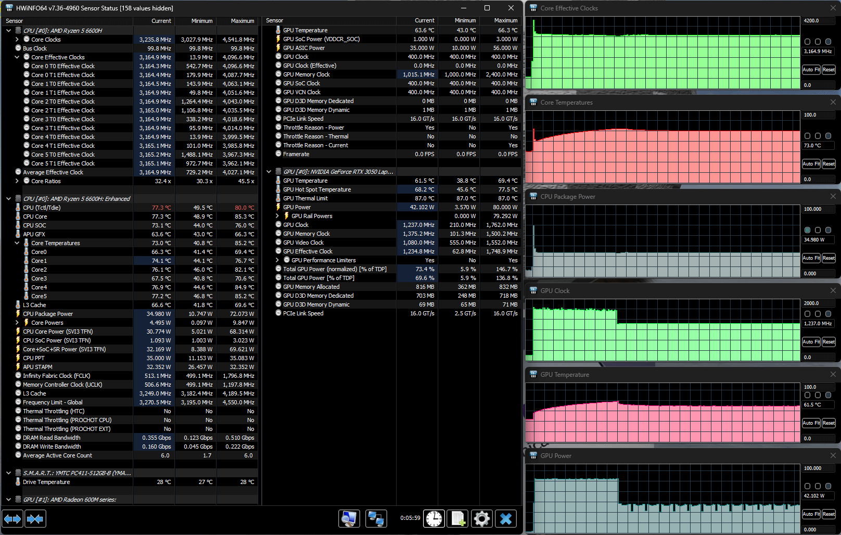Select last radio button in Core Temperatures graph
This screenshot has height=535, width=841.
point(828,136)
